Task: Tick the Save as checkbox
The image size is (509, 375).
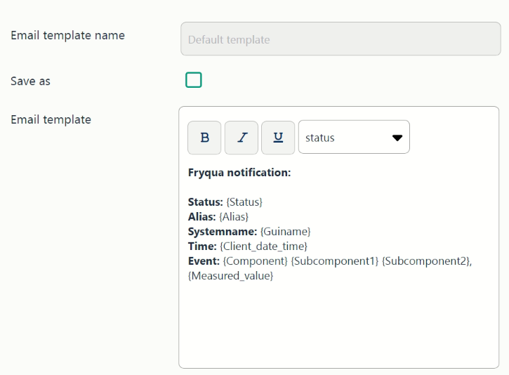Action: click(194, 80)
